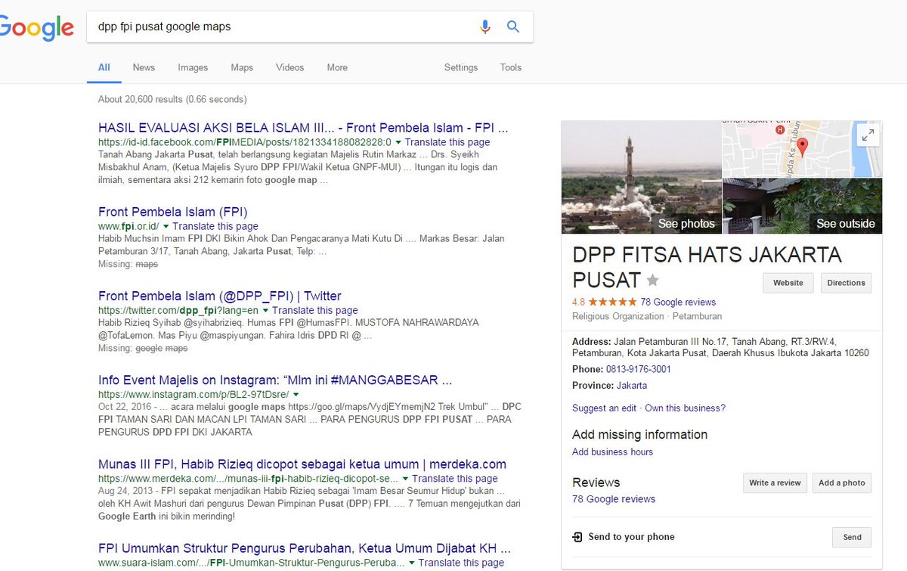The image size is (907, 571).
Task: Open Info Event Majelis Instagram result
Action: click(x=275, y=380)
